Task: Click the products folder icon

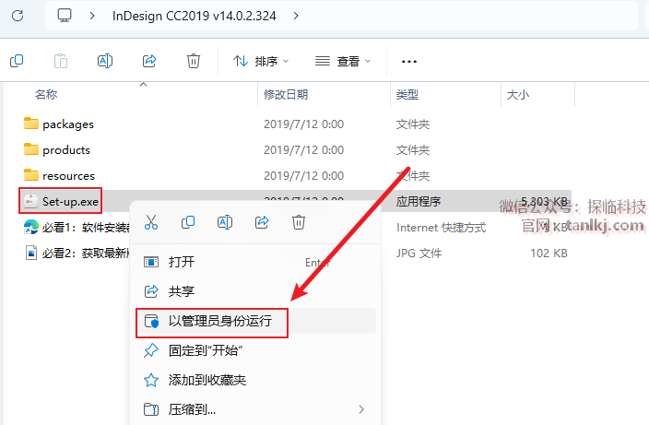Action: (x=31, y=149)
